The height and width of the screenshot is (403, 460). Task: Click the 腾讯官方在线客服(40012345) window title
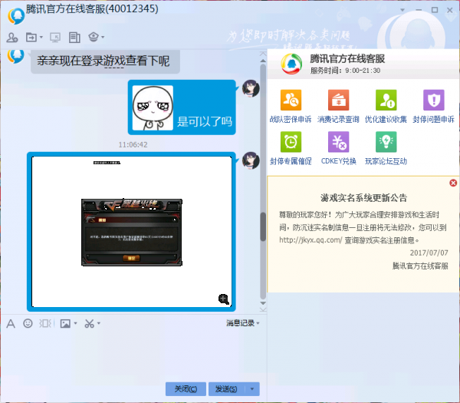(x=92, y=8)
